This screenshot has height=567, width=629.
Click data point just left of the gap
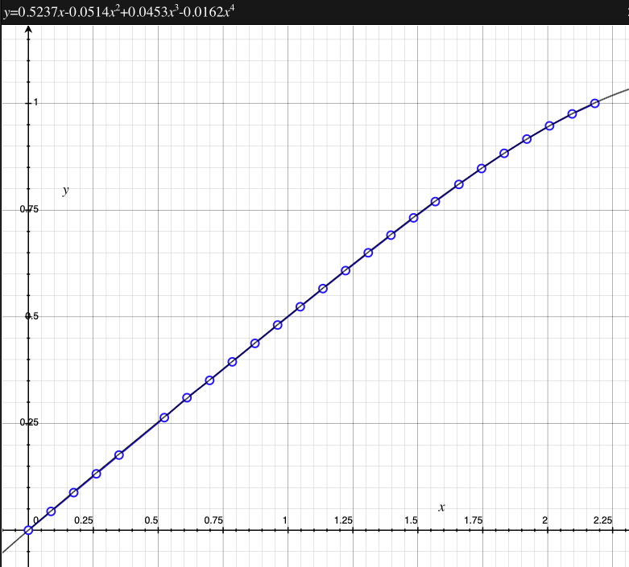119,455
